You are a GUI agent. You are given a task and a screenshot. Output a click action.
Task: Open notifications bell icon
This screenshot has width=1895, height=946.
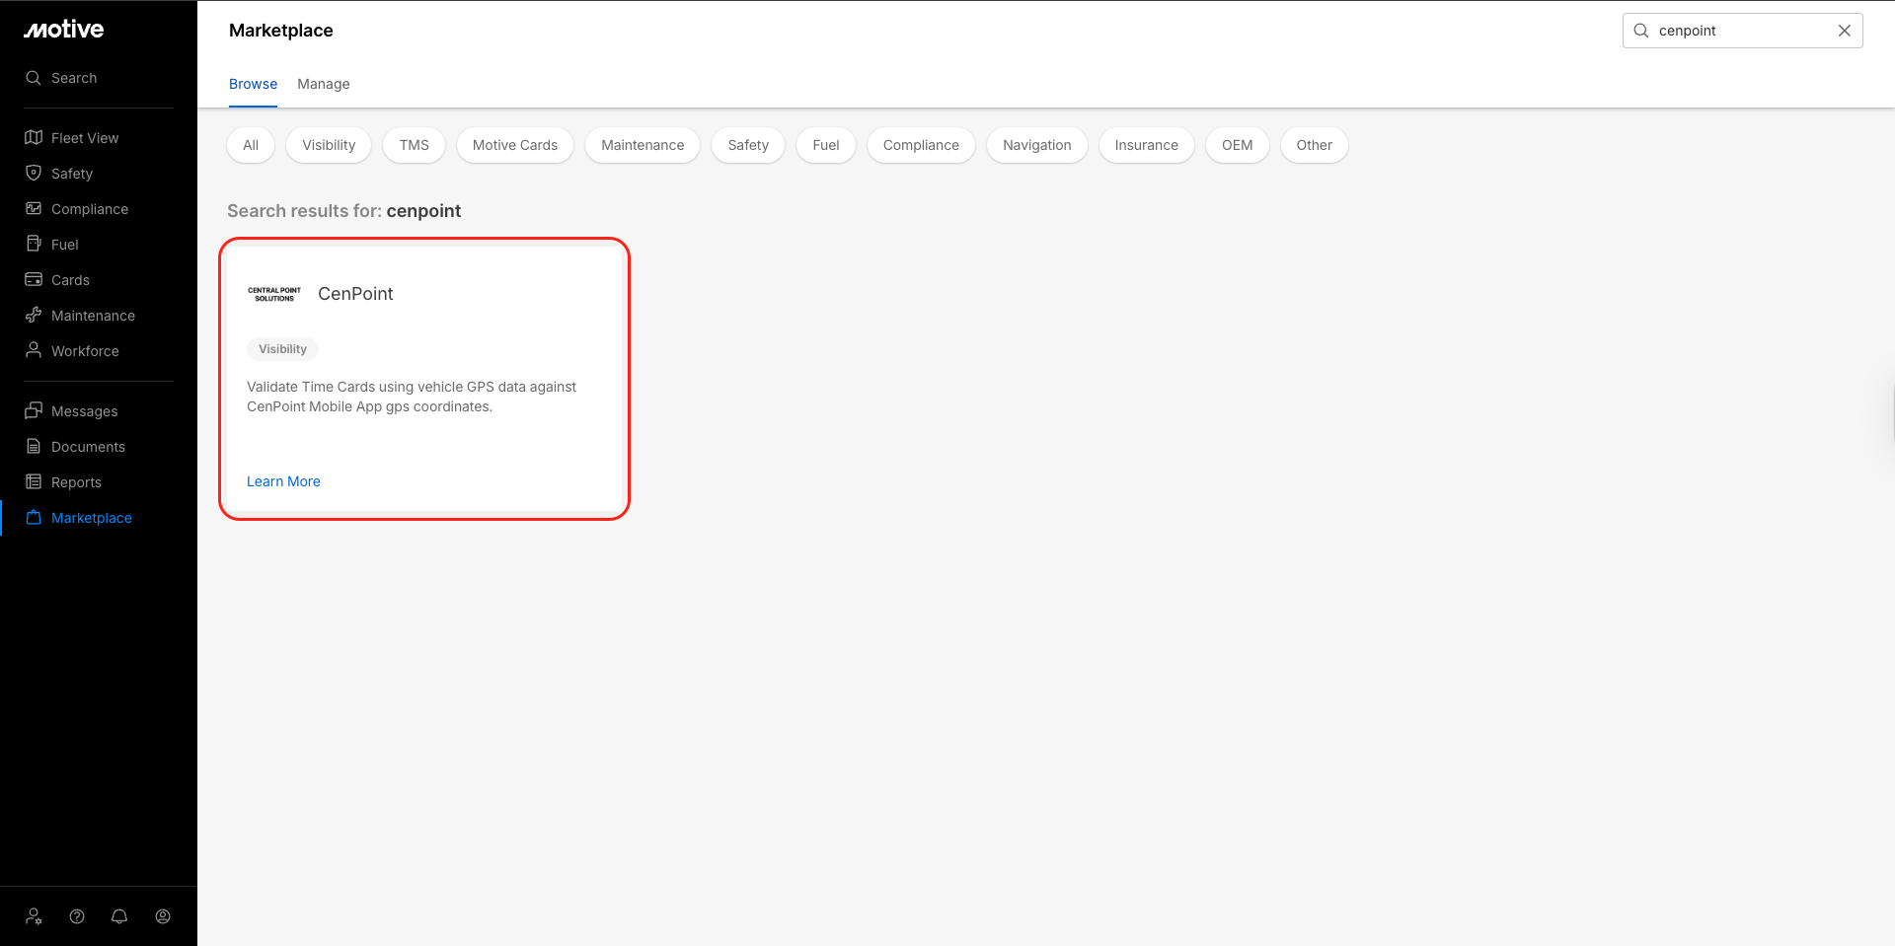tap(119, 916)
